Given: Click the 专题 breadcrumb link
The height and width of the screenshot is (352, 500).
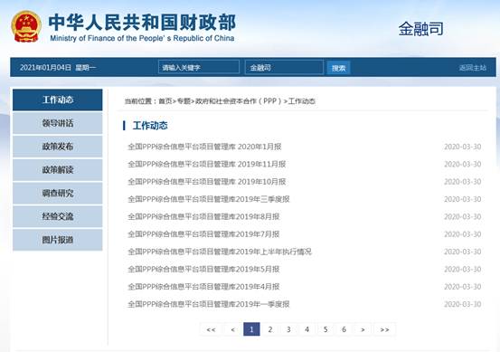Looking at the screenshot, I should pyautogui.click(x=184, y=101).
